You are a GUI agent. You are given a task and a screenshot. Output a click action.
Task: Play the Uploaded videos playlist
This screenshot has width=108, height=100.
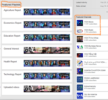pos(27,89)
